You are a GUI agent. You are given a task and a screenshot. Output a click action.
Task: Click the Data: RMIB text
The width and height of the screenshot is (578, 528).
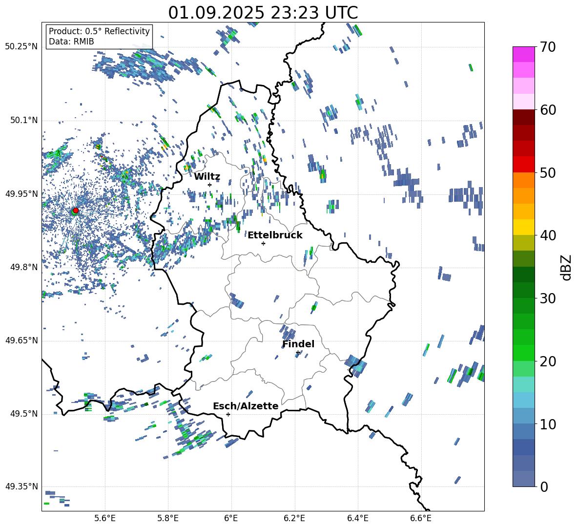click(71, 42)
